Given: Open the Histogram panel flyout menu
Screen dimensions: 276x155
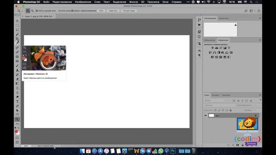Looking at the screenshot, I should point(260,18).
